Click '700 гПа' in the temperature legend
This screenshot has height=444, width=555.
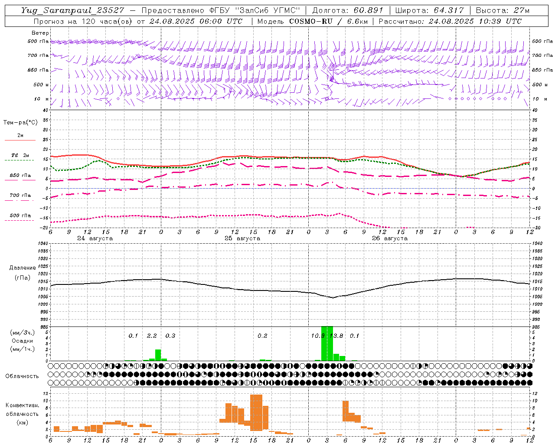(x=20, y=196)
